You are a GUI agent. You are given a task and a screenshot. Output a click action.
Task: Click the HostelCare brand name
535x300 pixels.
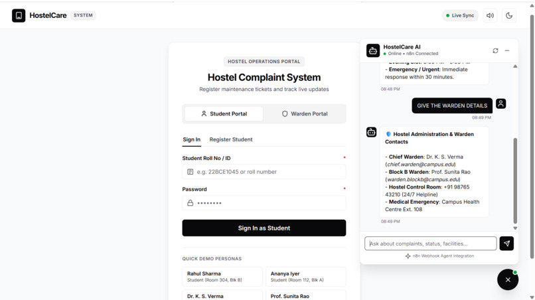[x=48, y=15]
